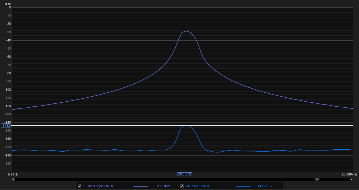This screenshot has height=190, width=359.
Task: Click the -100 level axis label
Action: pyautogui.click(x=7, y=90)
